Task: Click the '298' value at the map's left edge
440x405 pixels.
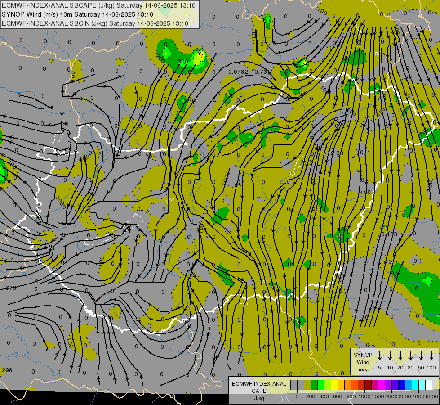Action: click(x=7, y=370)
